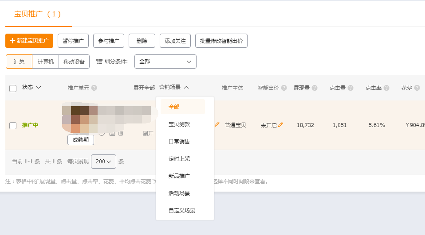Expand the row with 展开 link
This screenshot has width=425, height=235.
(148, 133)
